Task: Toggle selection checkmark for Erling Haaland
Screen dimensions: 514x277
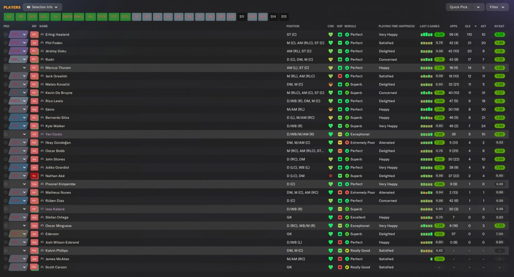Action: pyautogui.click(x=6, y=35)
